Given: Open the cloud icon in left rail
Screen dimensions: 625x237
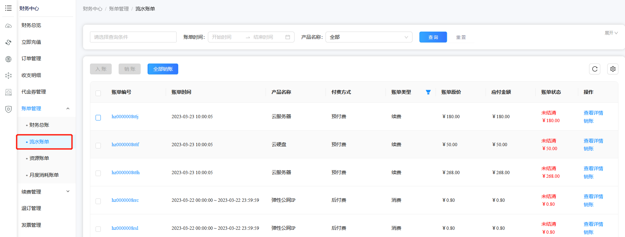Looking at the screenshot, I should 9,26.
